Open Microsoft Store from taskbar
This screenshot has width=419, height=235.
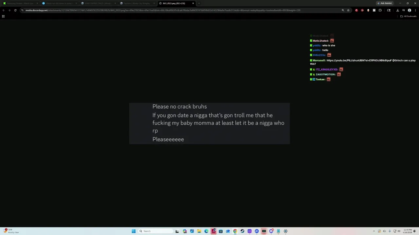221,231
